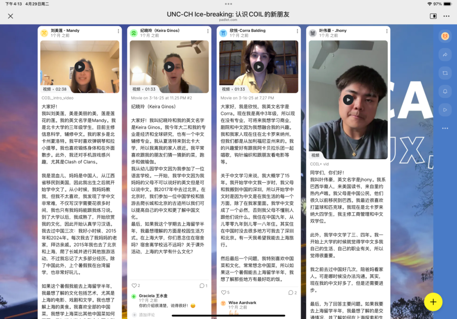The height and width of the screenshot is (319, 457).
Task: Open comments on Corra Balding's post
Action: coord(291,292)
